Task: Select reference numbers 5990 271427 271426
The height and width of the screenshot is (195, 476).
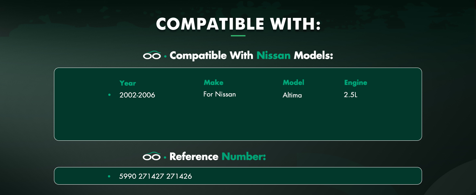Action: pos(155,176)
